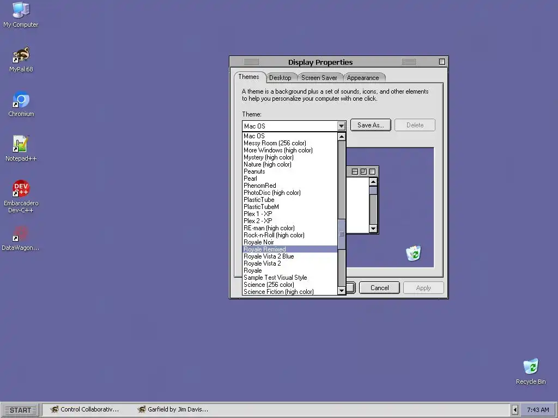Viewport: 558px width, 418px height.
Task: Choose the highlighted Royale Remixed theme
Action: tap(290, 249)
